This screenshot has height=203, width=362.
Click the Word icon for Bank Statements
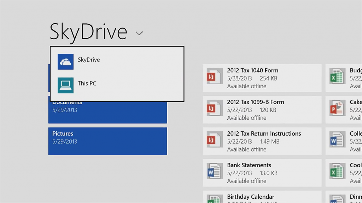[214, 171]
